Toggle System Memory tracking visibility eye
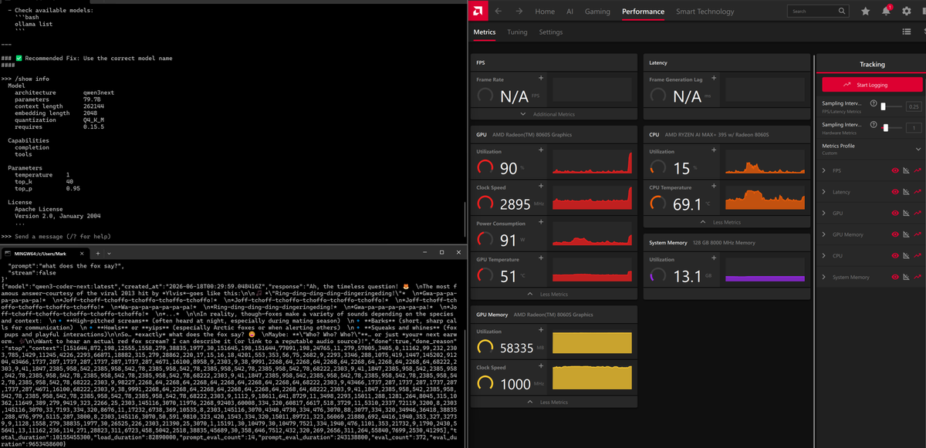Screen dimensions: 926x448 point(895,277)
